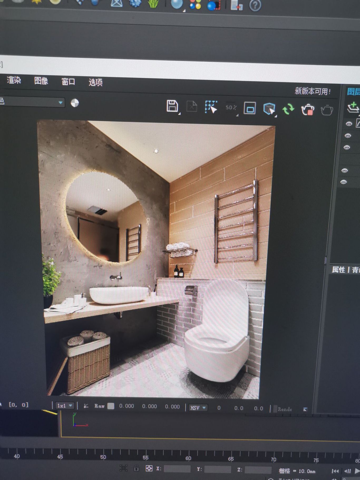Click the 50% zoom indicator
Screen dimensions: 360x480
click(231, 108)
